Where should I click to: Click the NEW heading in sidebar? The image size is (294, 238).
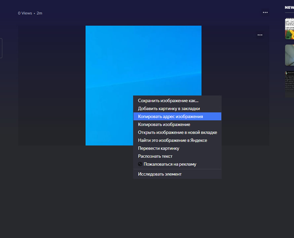[x=289, y=8]
